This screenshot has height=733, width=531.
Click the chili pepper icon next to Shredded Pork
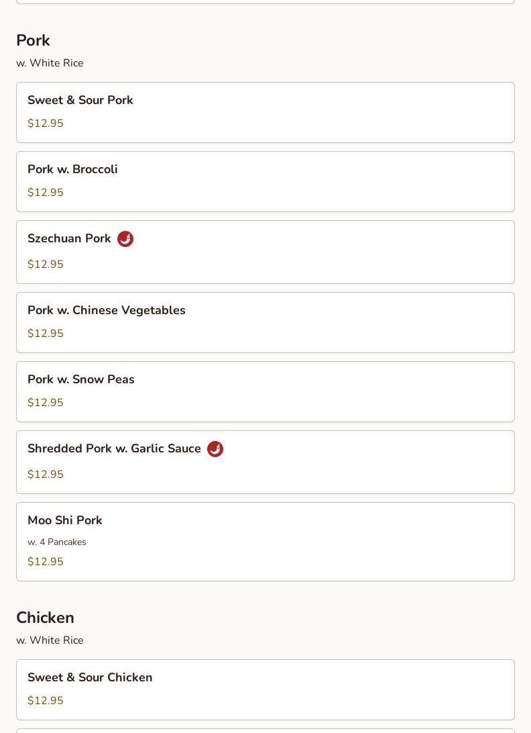coord(215,449)
